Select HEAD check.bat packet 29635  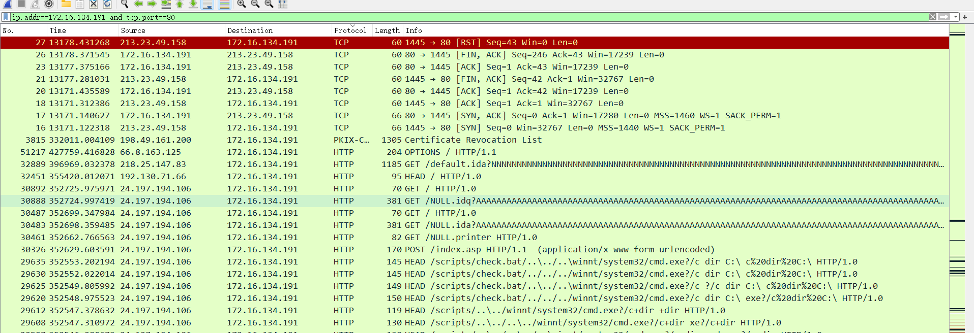[x=475, y=262]
